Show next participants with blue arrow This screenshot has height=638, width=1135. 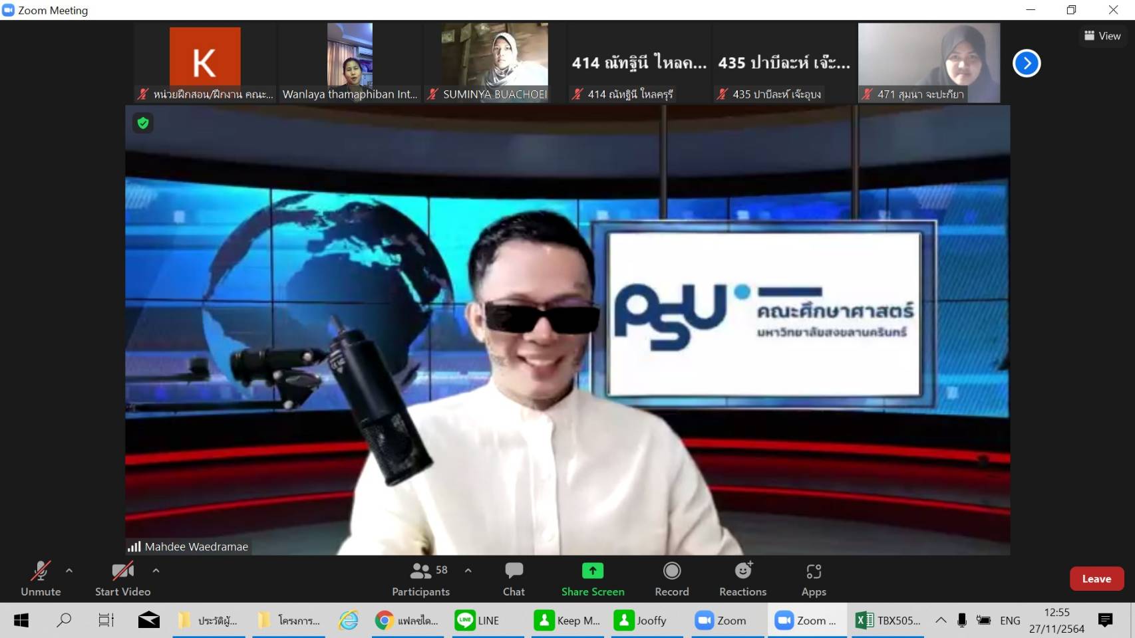(x=1027, y=63)
